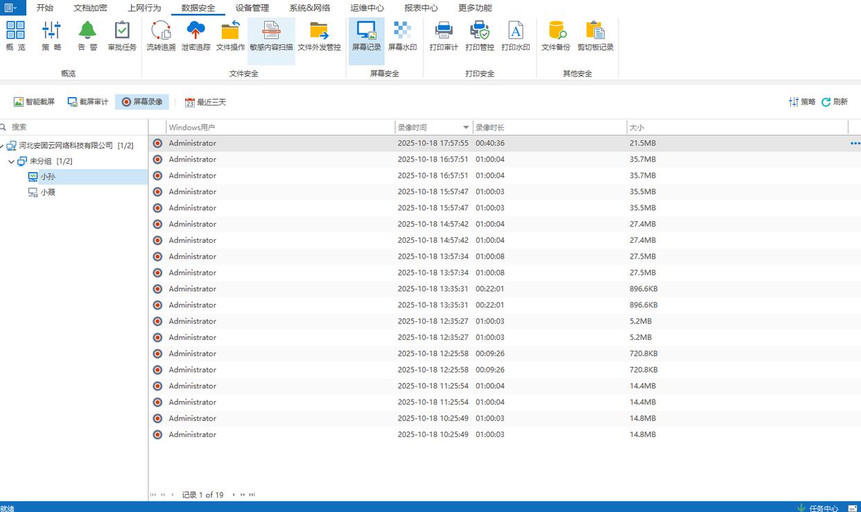Switch to 智能截屏 view
Screen dimensions: 861x512
(34, 102)
